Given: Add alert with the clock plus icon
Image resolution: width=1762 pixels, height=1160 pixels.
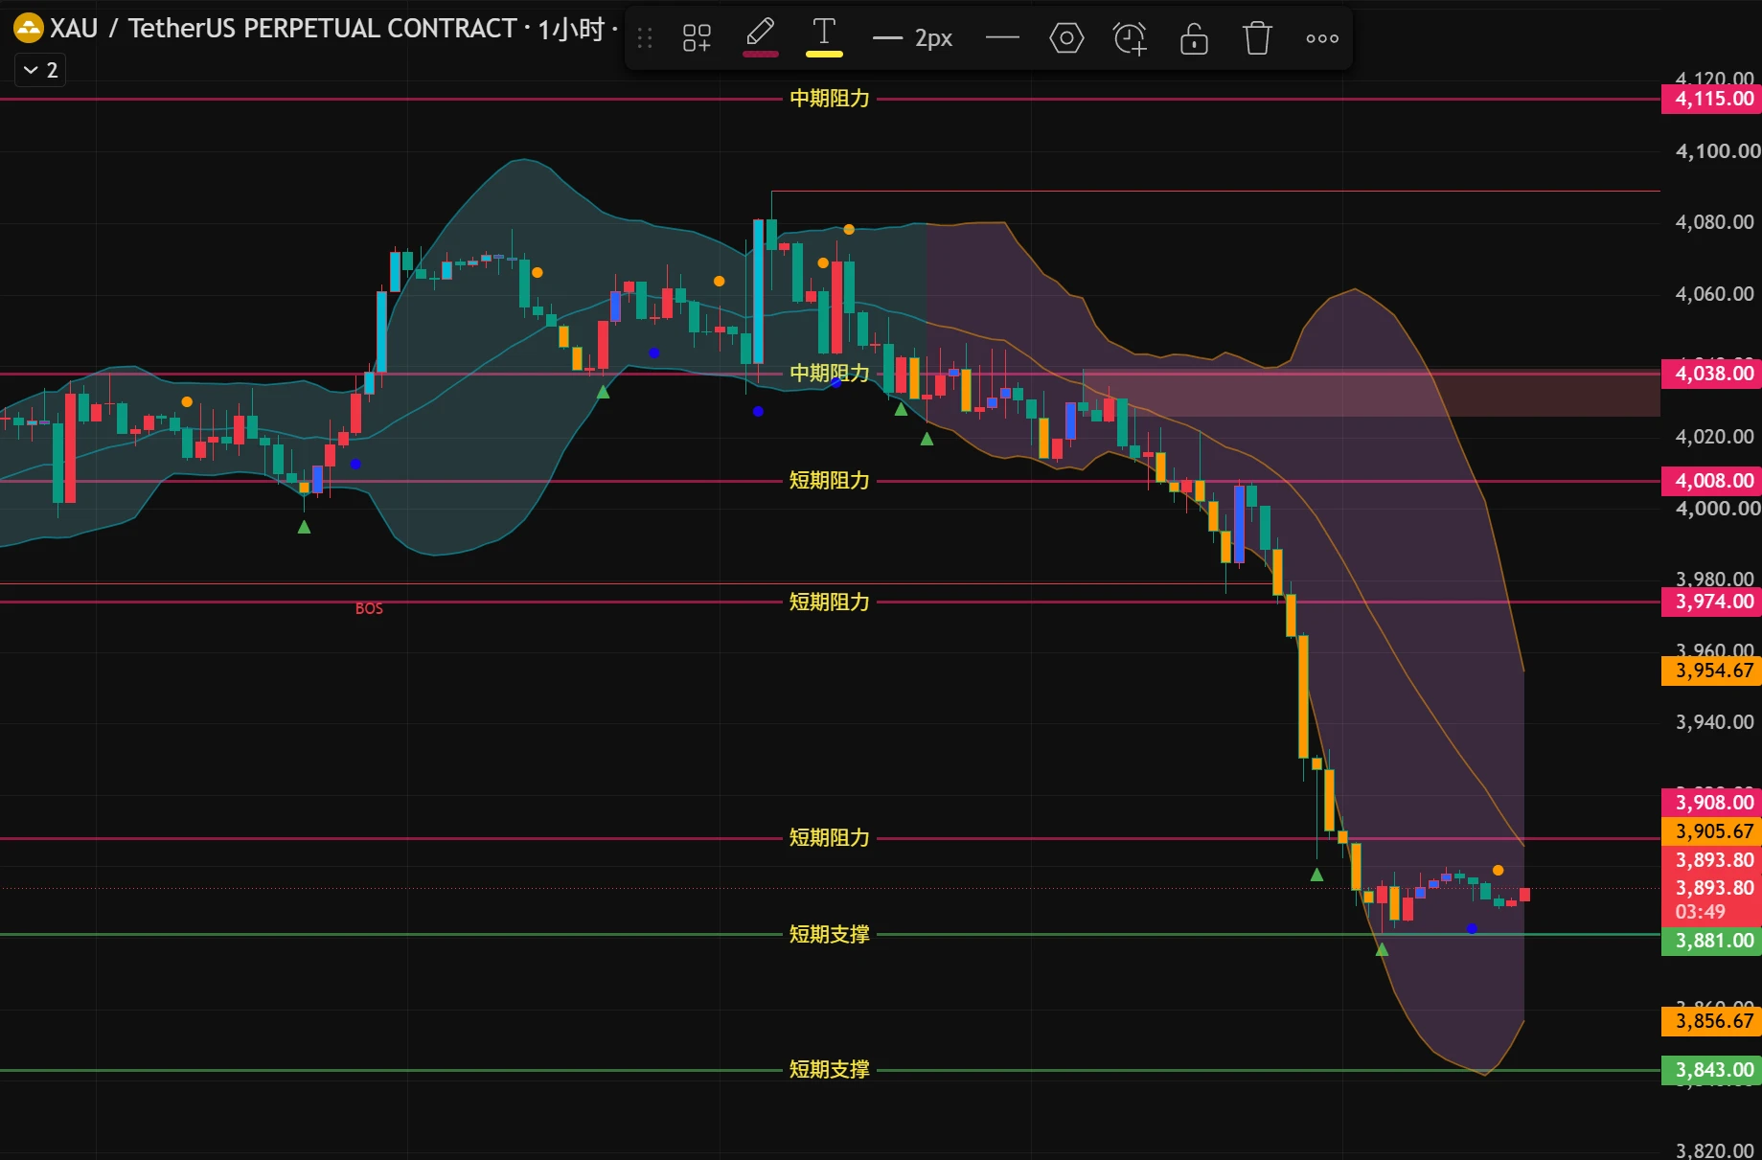Looking at the screenshot, I should (1130, 38).
